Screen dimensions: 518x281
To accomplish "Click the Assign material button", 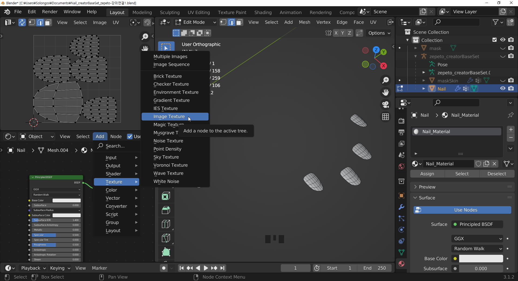I will pyautogui.click(x=427, y=174).
